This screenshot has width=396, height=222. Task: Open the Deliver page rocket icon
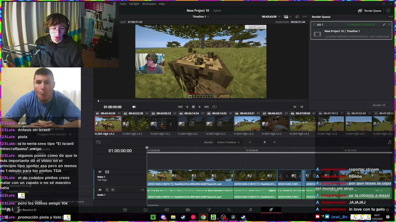point(271,210)
